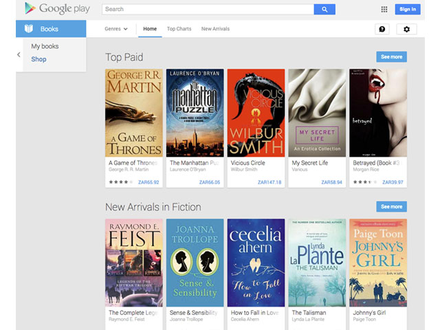Viewport: 440px width, 330px height.
Task: Collapse sidebar with left chevron arrow
Action: pyautogui.click(x=19, y=54)
